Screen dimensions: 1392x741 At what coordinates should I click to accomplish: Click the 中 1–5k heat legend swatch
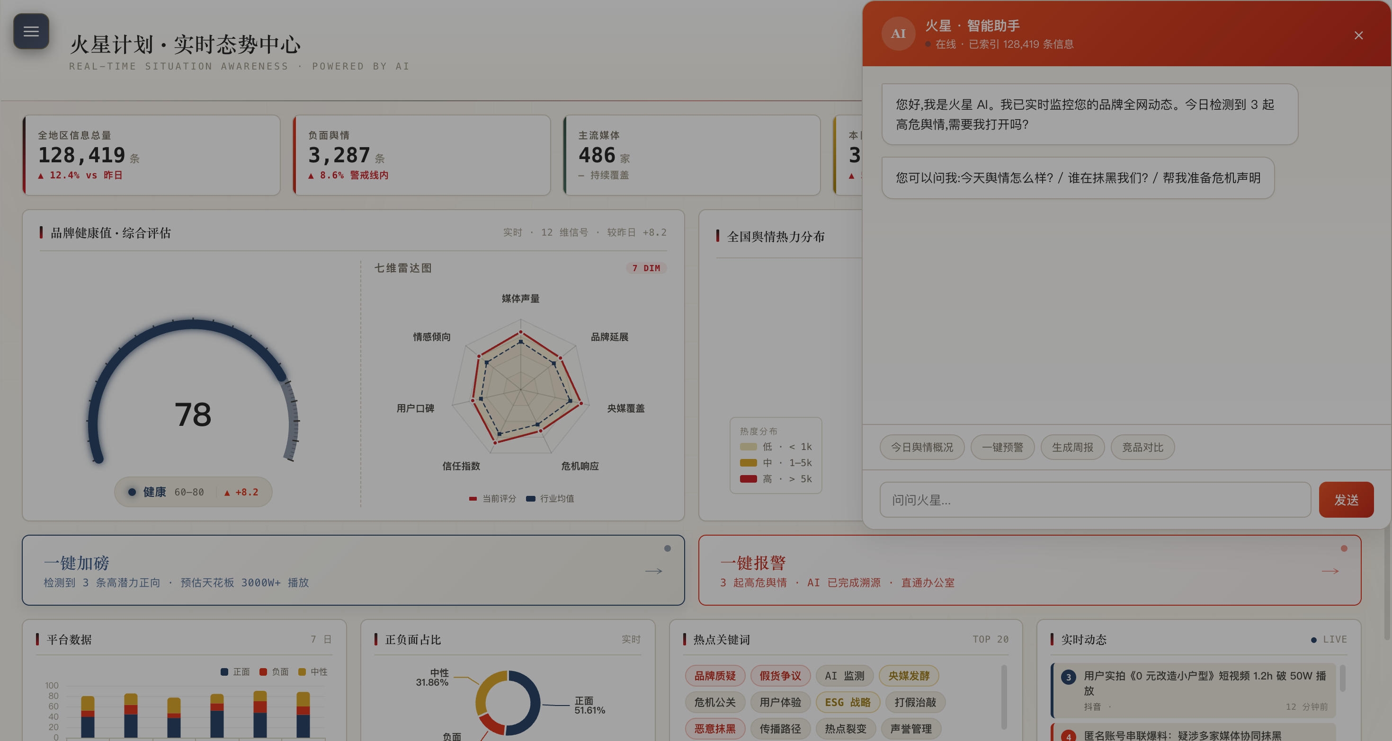748,463
